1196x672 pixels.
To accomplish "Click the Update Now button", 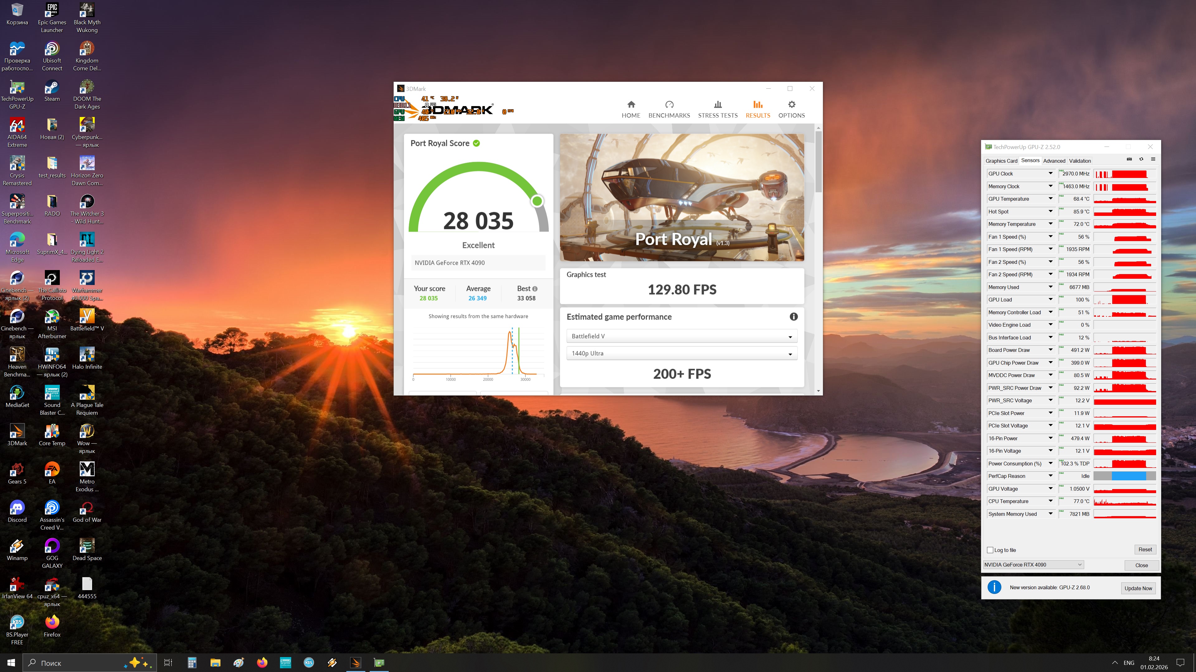I will click(1138, 588).
